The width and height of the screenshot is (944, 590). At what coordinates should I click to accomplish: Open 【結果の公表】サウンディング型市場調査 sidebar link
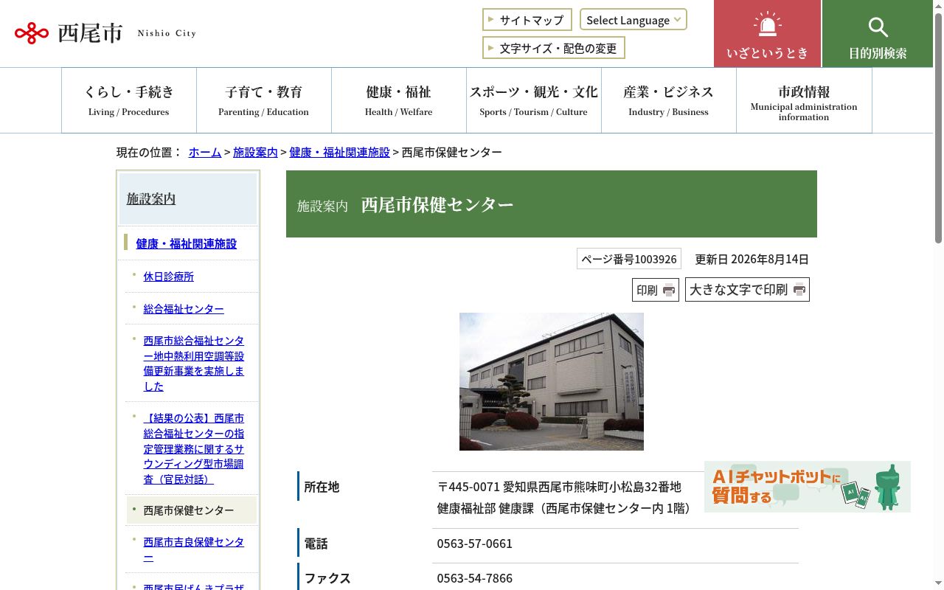[194, 448]
